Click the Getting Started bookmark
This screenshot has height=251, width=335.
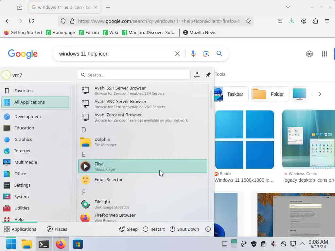click(x=23, y=32)
